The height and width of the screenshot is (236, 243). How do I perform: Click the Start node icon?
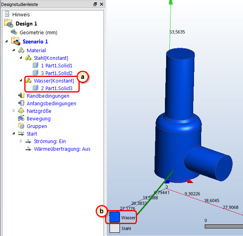(x=21, y=134)
